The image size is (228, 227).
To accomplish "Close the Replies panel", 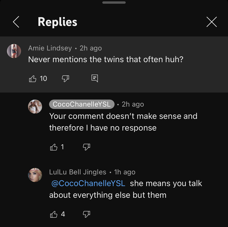I will coord(212,22).
